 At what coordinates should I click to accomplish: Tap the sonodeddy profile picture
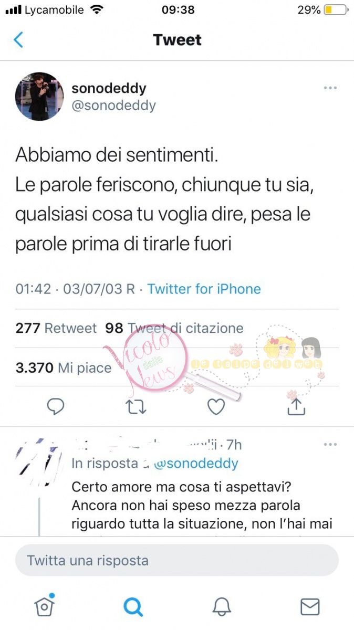[x=39, y=97]
